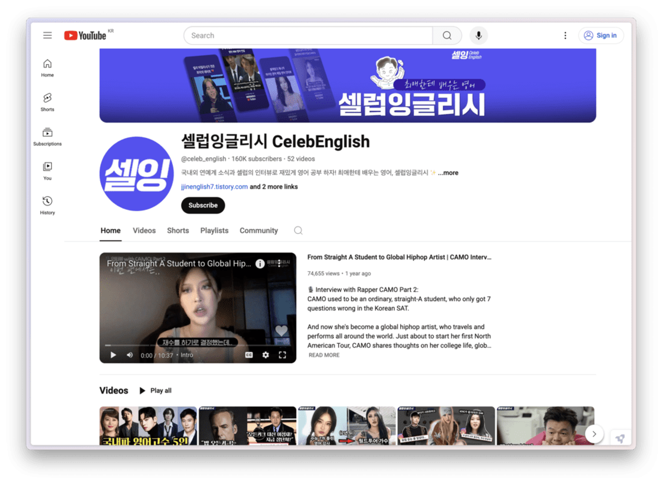Switch to the Community tab
Screen dimensions: 662x484
(259, 231)
